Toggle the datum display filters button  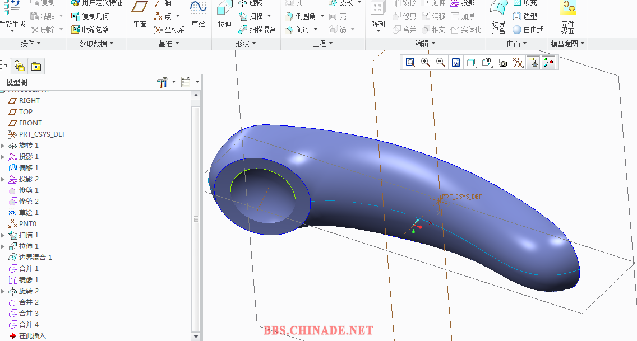[x=518, y=63]
